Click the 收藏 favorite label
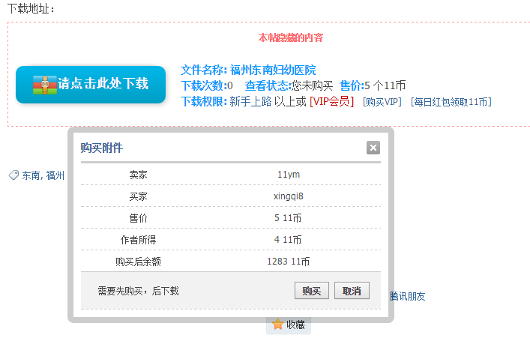Image resolution: width=530 pixels, height=353 pixels. [x=296, y=325]
